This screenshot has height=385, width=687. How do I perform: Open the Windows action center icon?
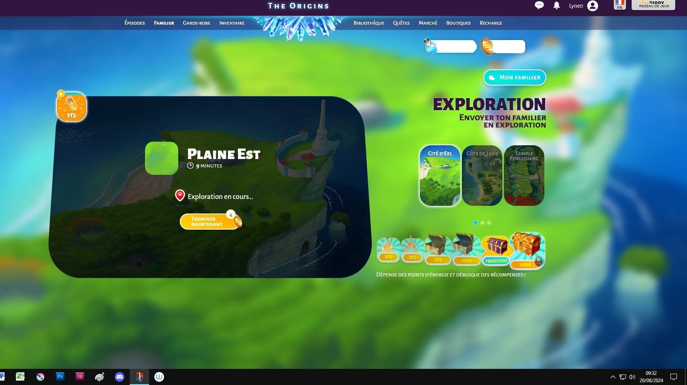(x=674, y=377)
